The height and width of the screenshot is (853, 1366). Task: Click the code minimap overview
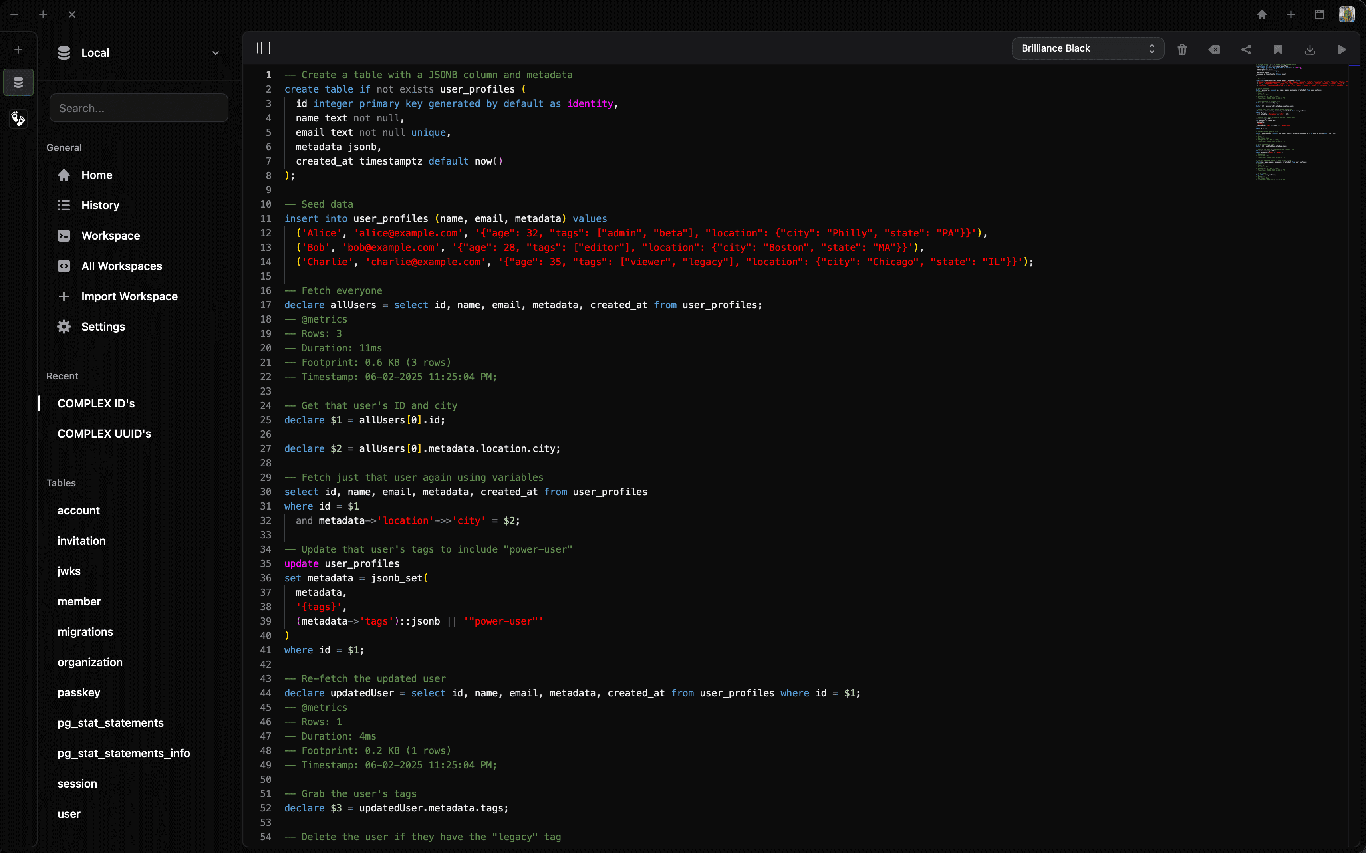pyautogui.click(x=1302, y=123)
